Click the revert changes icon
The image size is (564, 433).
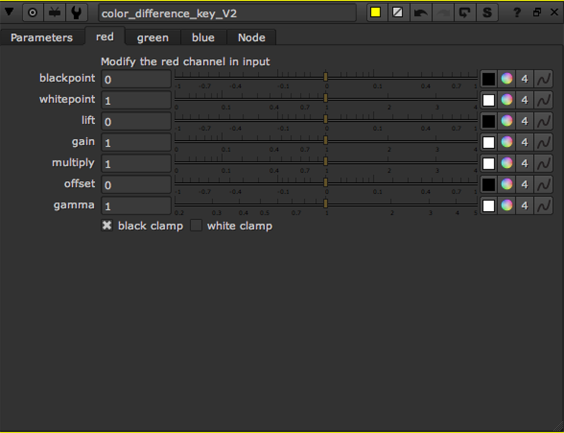[x=465, y=12]
